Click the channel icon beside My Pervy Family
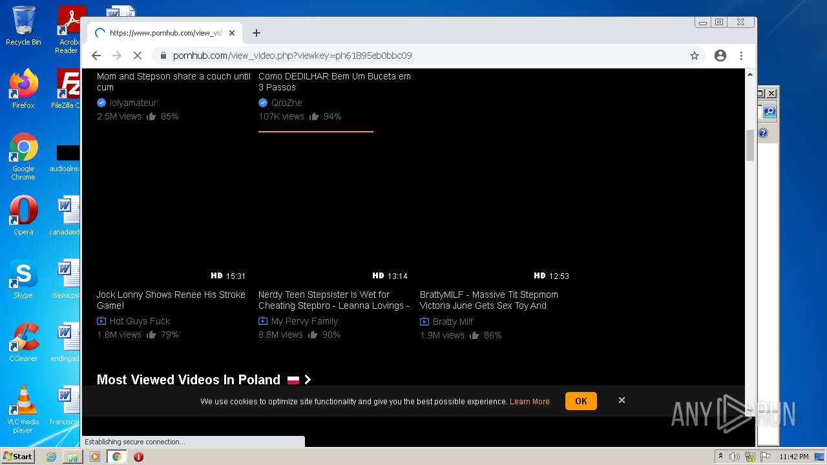827x465 pixels. click(x=263, y=321)
